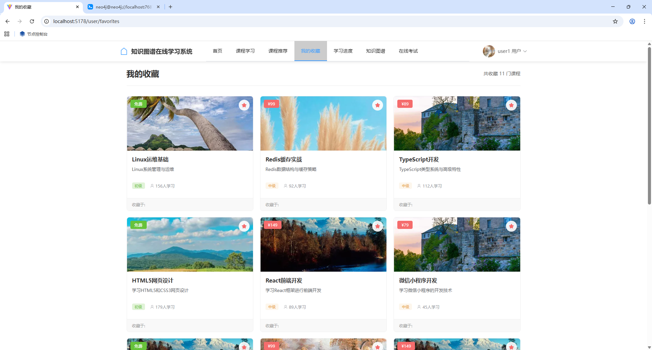
Task: Click 共收藏 11 门课程 summary text
Action: (x=502, y=74)
